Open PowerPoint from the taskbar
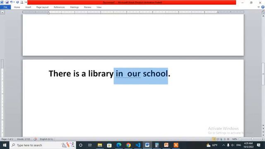This screenshot has height=149, width=265. point(166,145)
